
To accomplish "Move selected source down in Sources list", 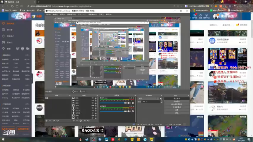I will (x=88, y=121).
